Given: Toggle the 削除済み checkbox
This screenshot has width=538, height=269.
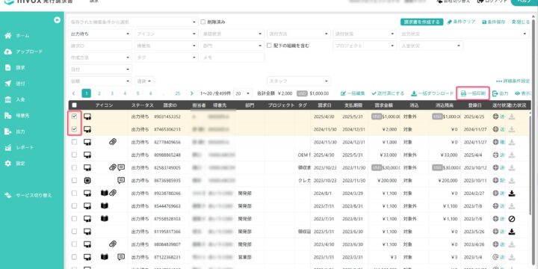Looking at the screenshot, I should [202, 22].
